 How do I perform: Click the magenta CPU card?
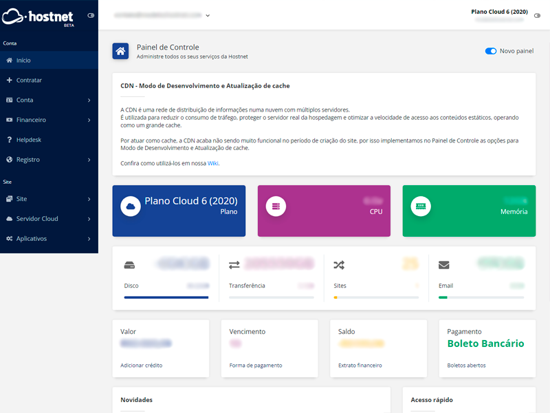point(324,211)
